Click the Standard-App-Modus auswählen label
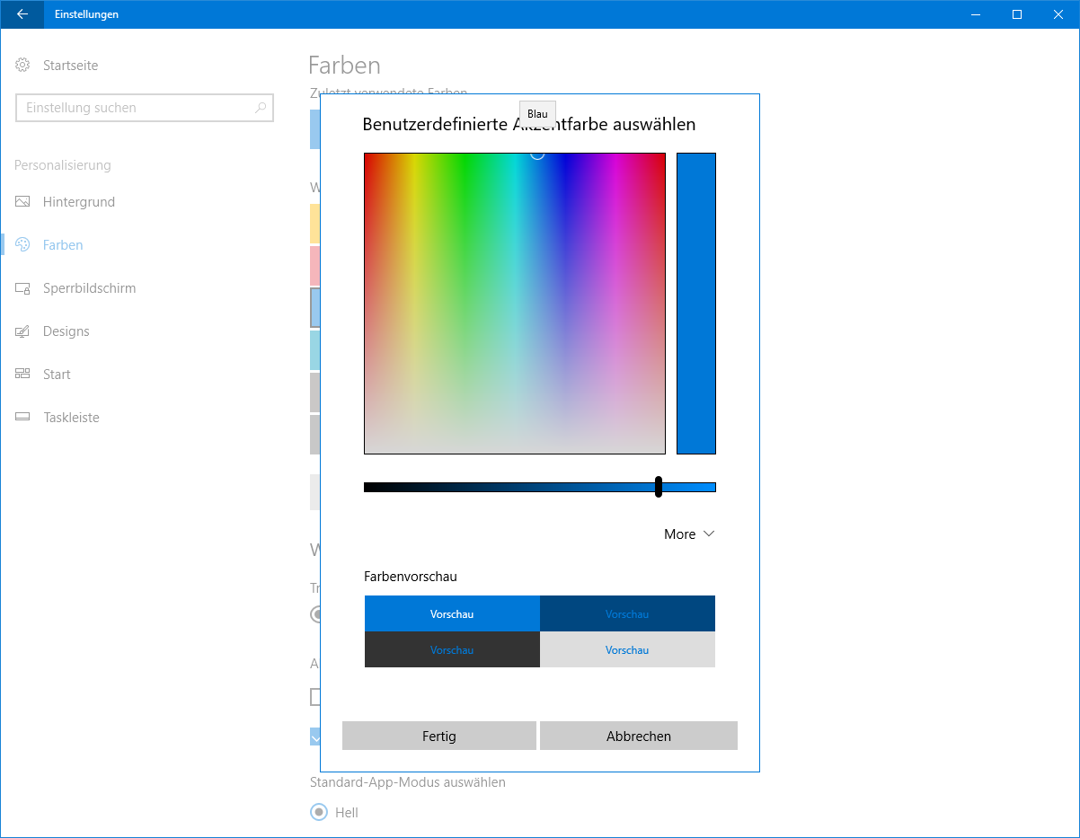Screen dimensions: 1080x838 pyautogui.click(x=408, y=782)
